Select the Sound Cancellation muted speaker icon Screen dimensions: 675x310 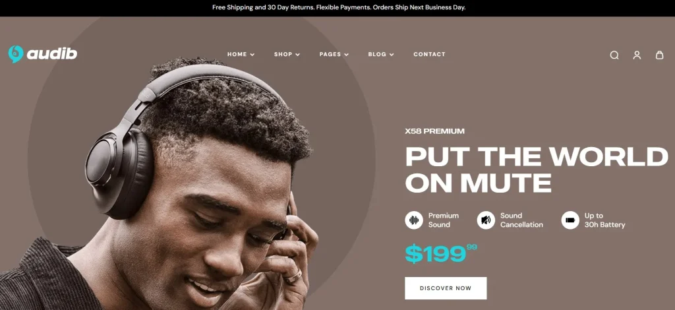pos(486,220)
